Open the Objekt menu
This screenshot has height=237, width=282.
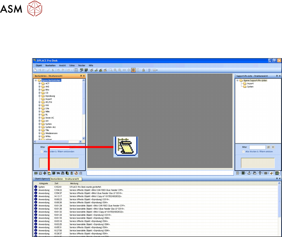tap(39, 66)
